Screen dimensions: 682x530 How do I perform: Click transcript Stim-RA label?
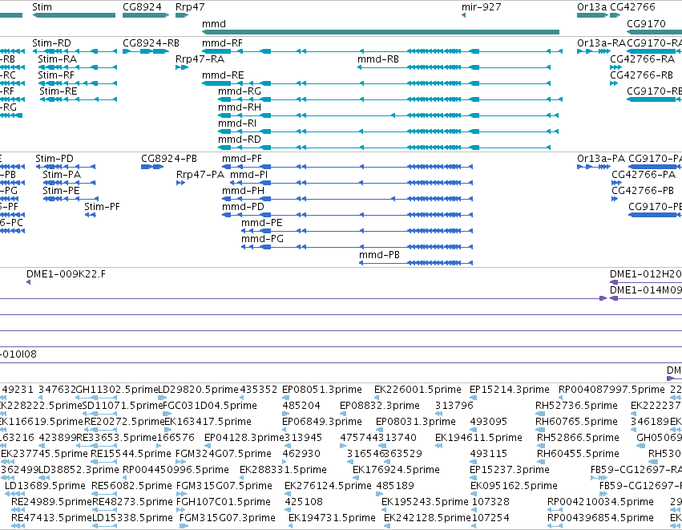(x=57, y=59)
